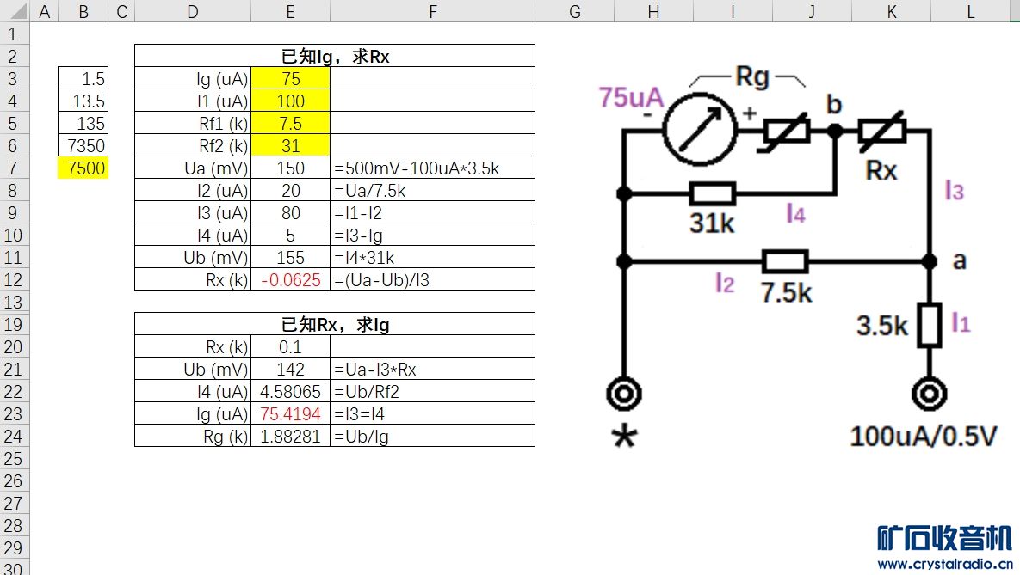Click red Rx result -0.0625
The width and height of the screenshot is (1020, 575).
point(290,280)
